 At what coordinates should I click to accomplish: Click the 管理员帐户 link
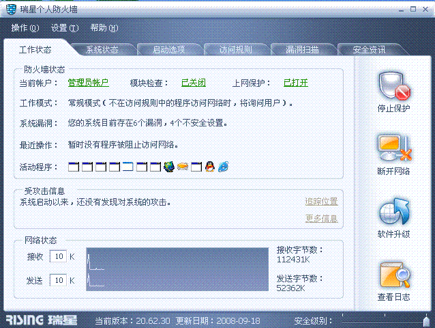(88, 83)
